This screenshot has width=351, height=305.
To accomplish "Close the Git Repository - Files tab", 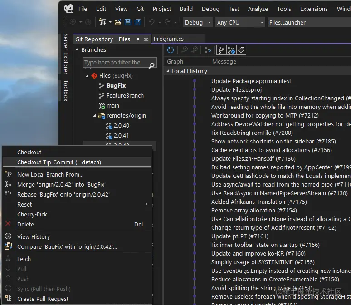I will [146, 39].
